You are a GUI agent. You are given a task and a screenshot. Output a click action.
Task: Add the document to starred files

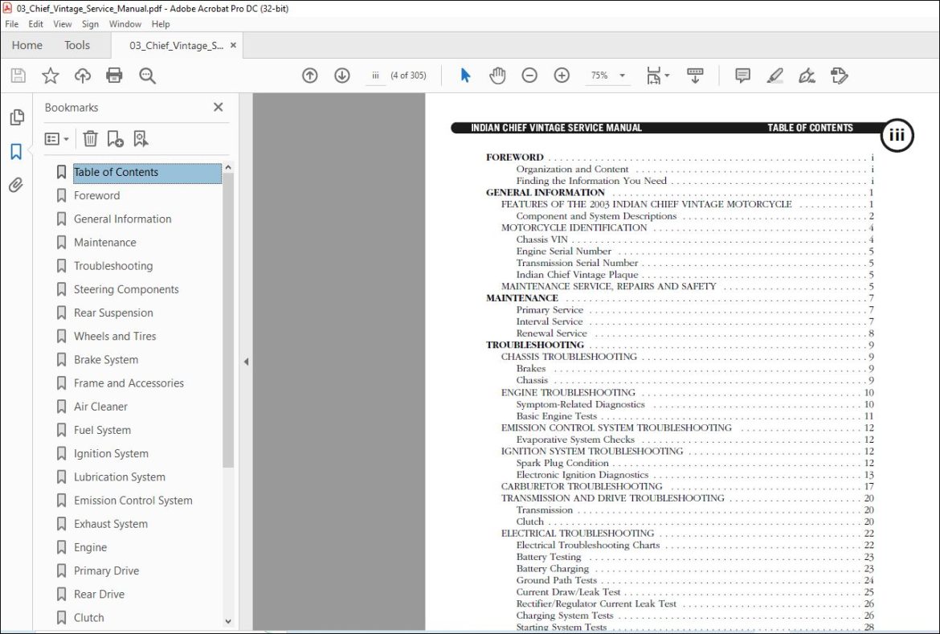51,76
